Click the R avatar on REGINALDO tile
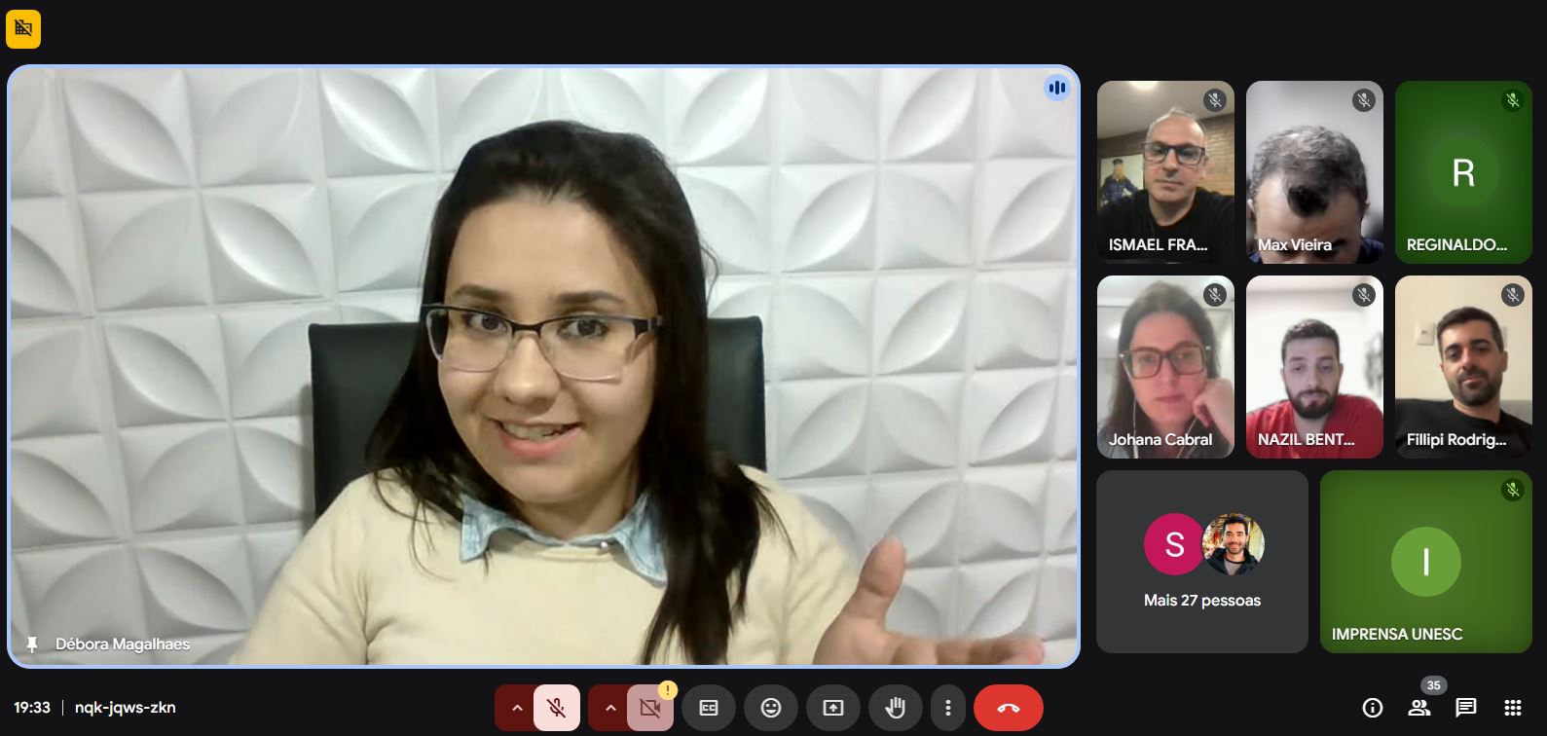This screenshot has width=1547, height=736. pyautogui.click(x=1463, y=172)
